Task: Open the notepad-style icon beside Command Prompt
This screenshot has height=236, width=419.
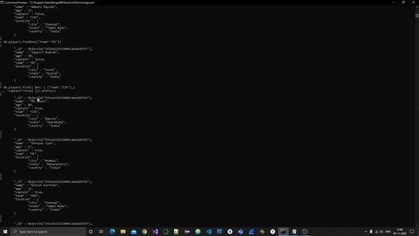Action: [x=294, y=231]
